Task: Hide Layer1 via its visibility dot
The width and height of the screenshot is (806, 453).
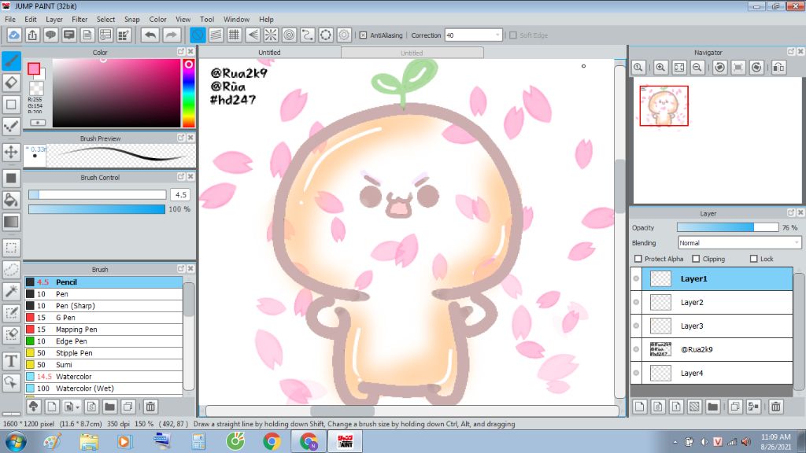Action: pos(636,278)
